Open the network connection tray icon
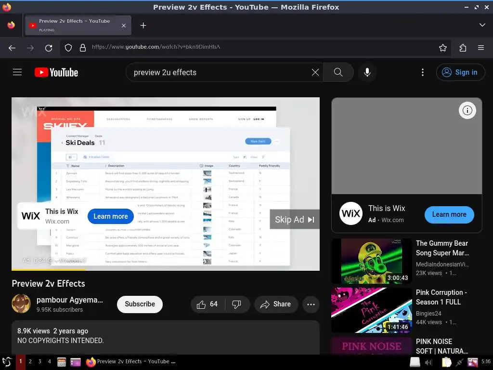 (x=459, y=362)
